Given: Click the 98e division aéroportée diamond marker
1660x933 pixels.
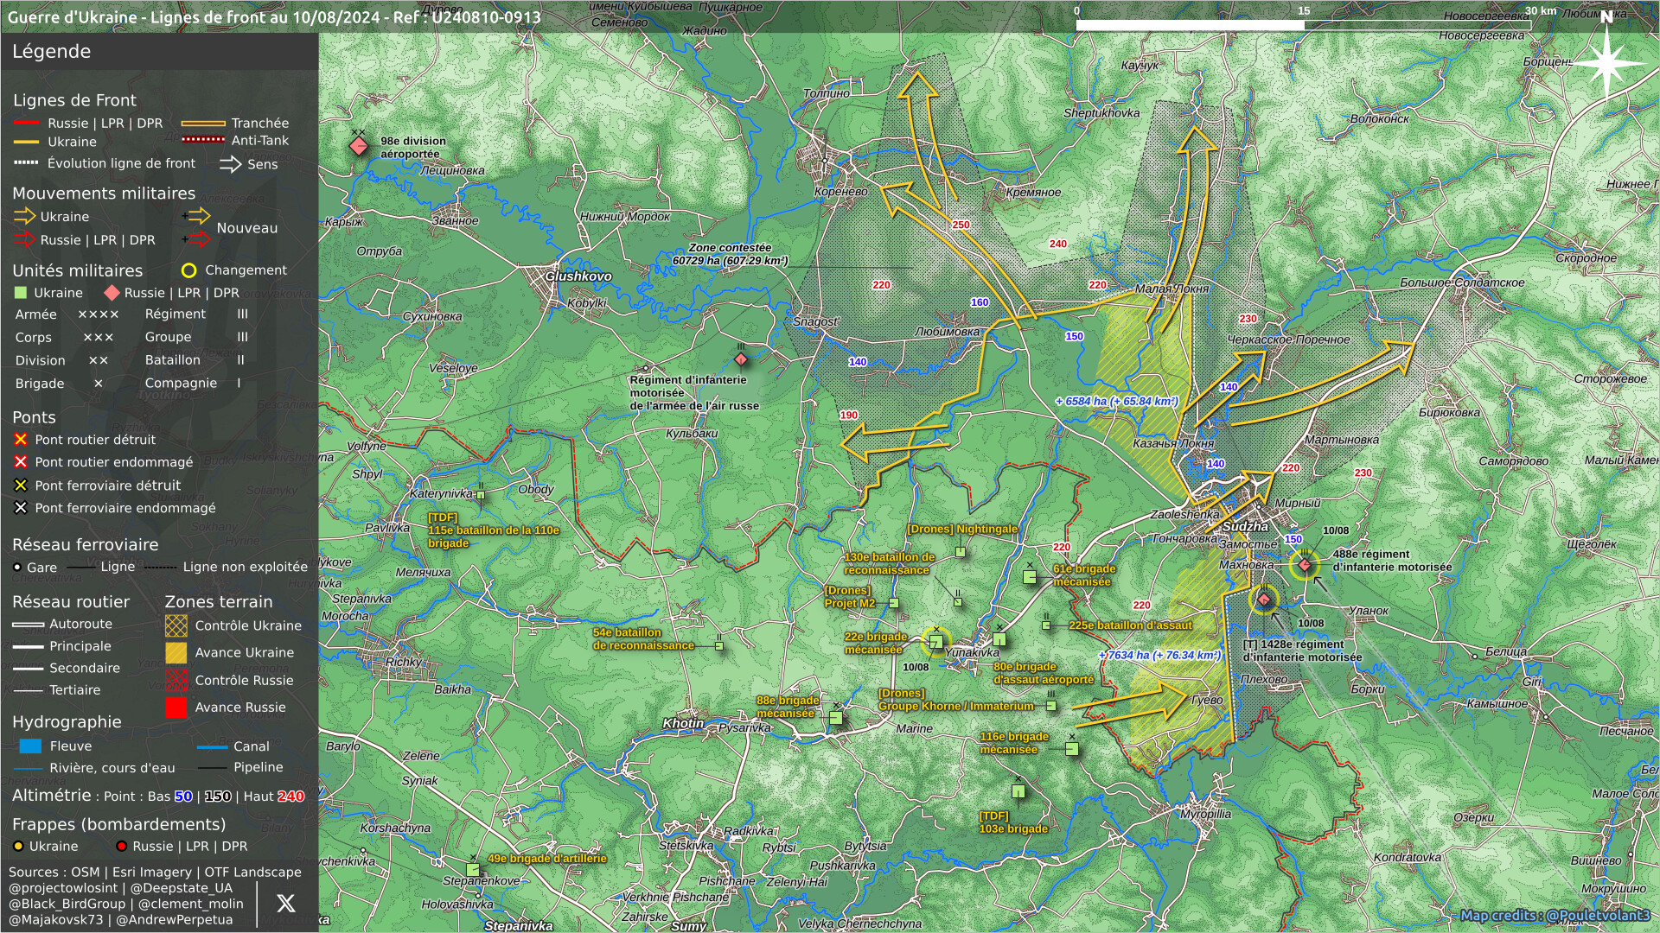Looking at the screenshot, I should pos(358,146).
